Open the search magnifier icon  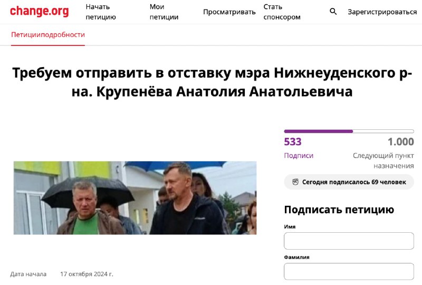point(333,12)
